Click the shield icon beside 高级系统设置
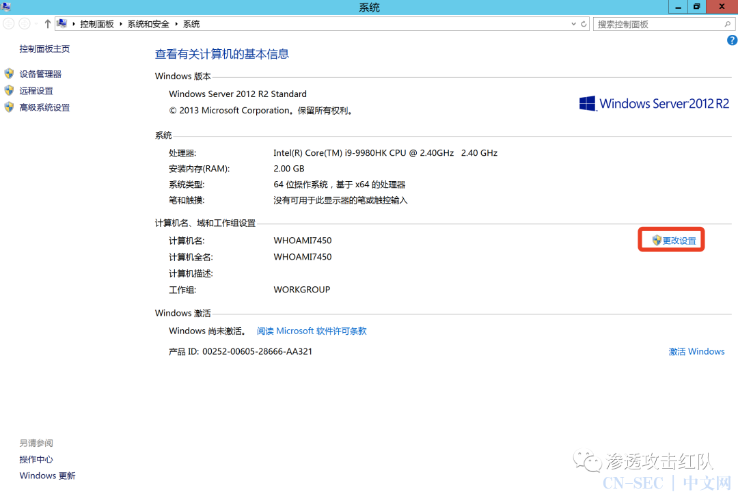738x494 pixels. point(9,107)
